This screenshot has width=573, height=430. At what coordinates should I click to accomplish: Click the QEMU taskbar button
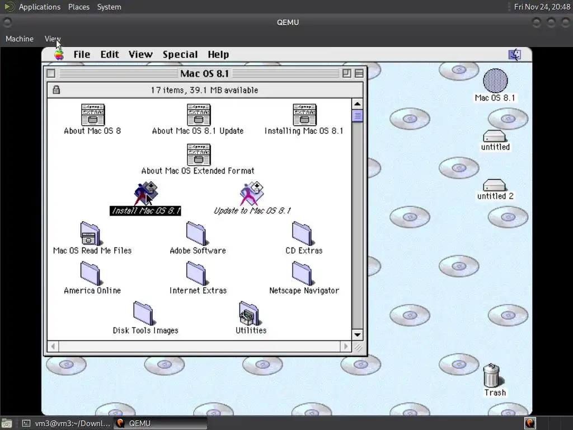tap(161, 423)
